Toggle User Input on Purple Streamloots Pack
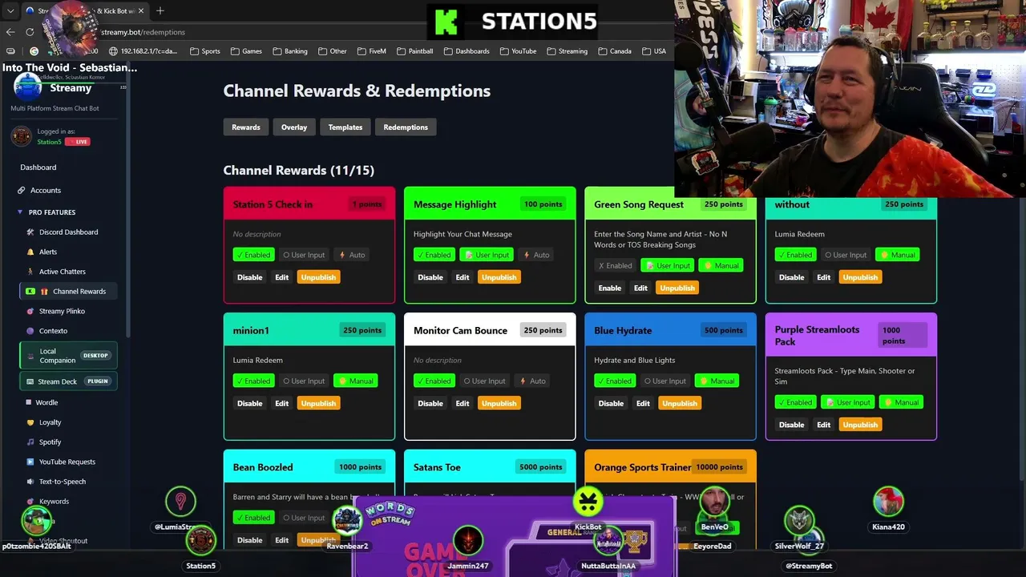Viewport: 1026px width, 577px height. pyautogui.click(x=848, y=402)
